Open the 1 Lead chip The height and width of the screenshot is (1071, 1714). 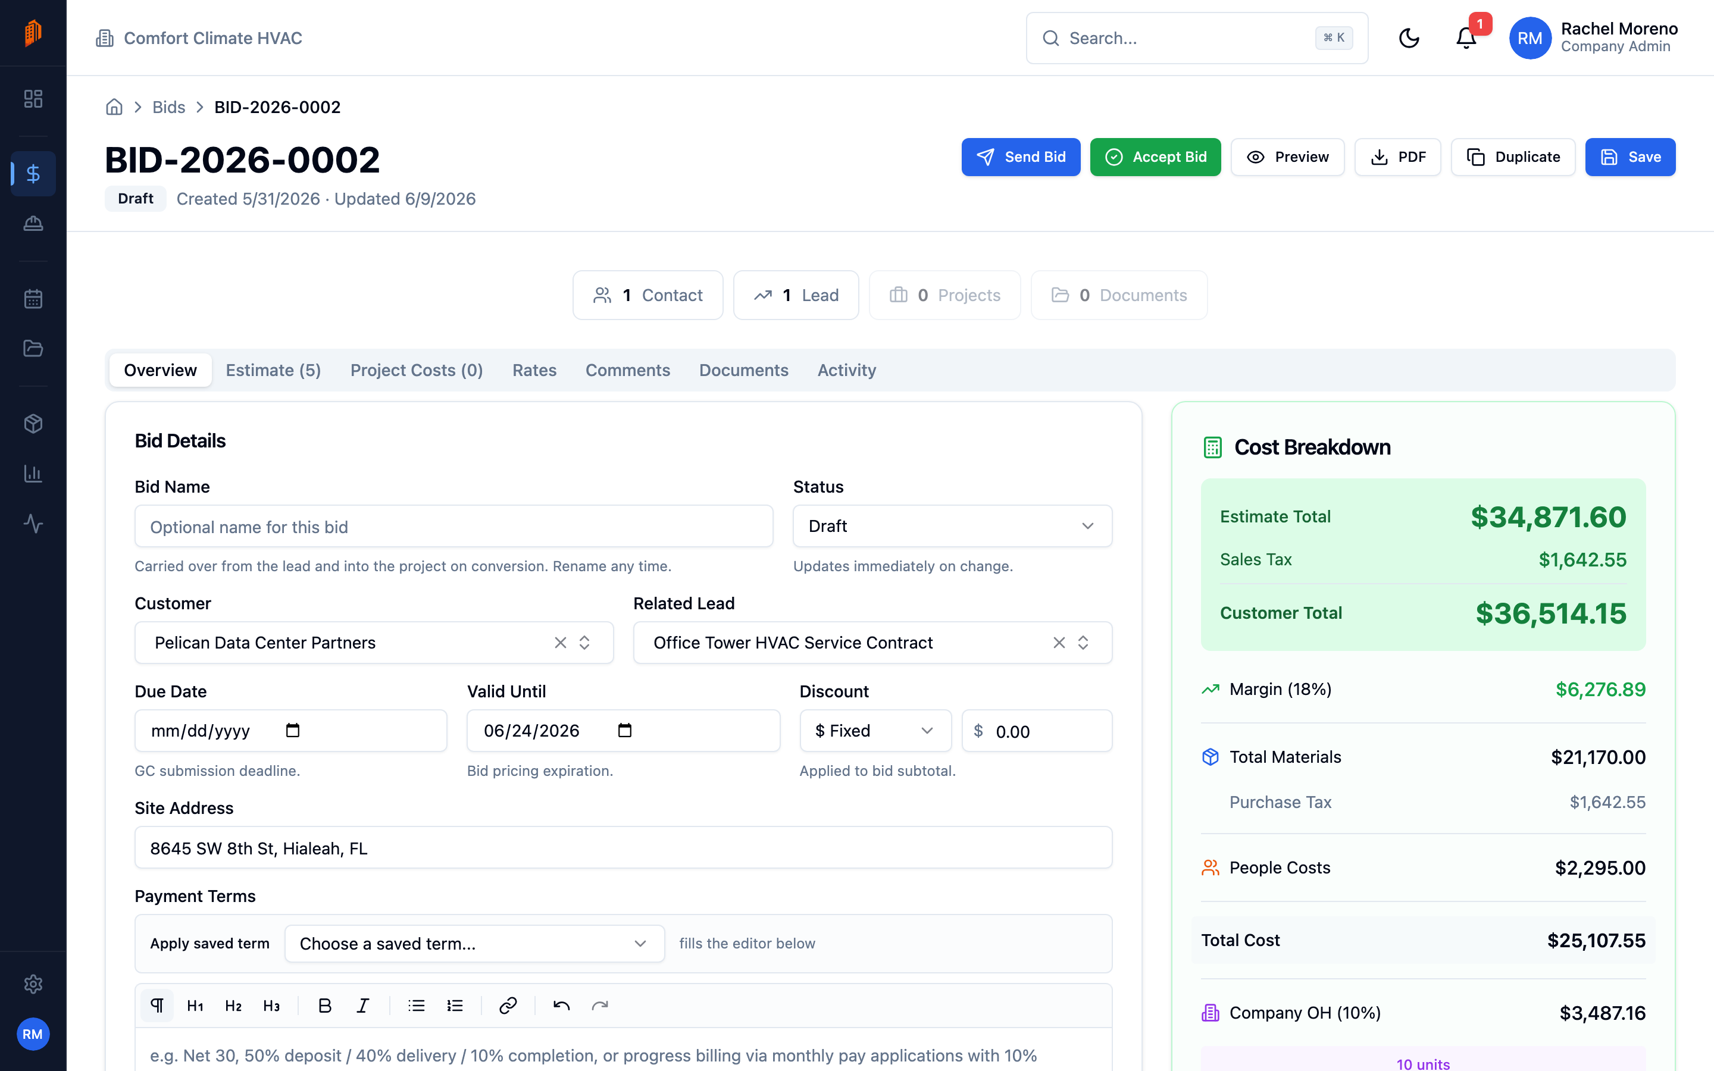pyautogui.click(x=796, y=295)
